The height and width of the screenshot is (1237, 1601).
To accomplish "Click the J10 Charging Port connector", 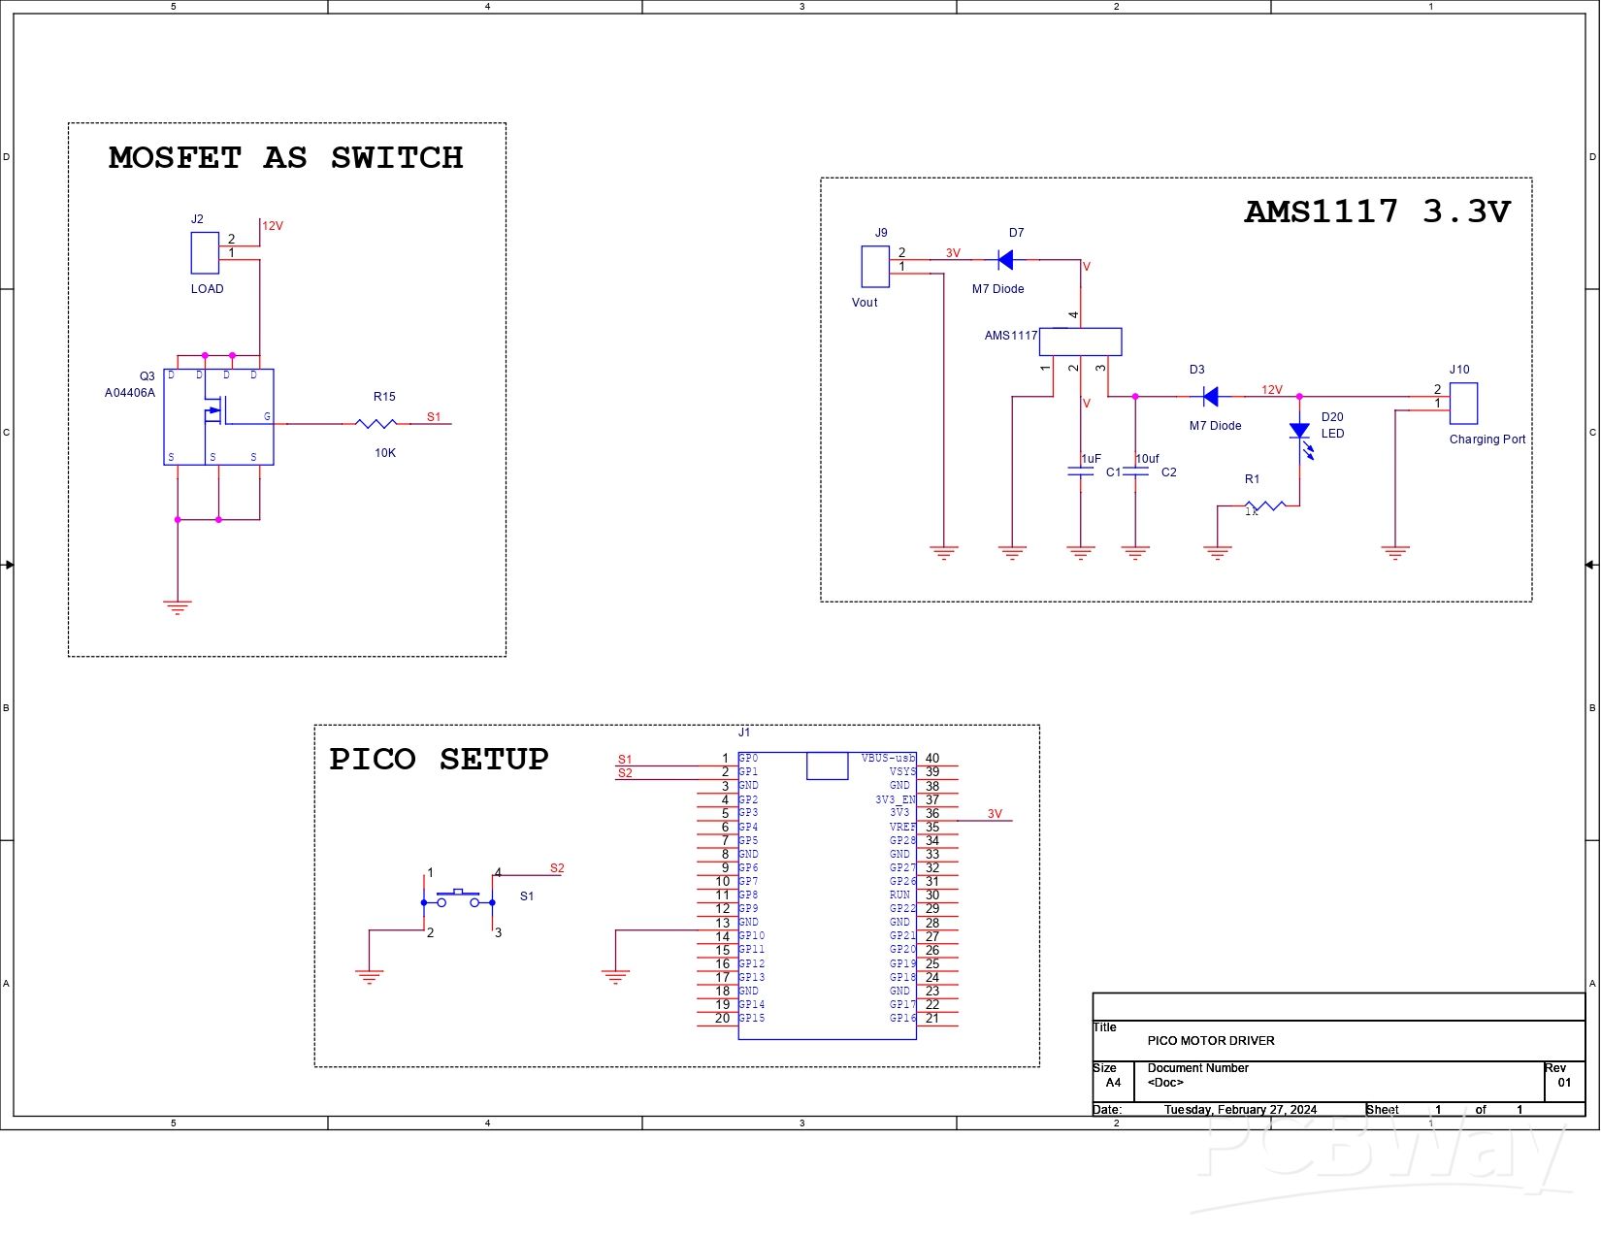I will (x=1463, y=404).
